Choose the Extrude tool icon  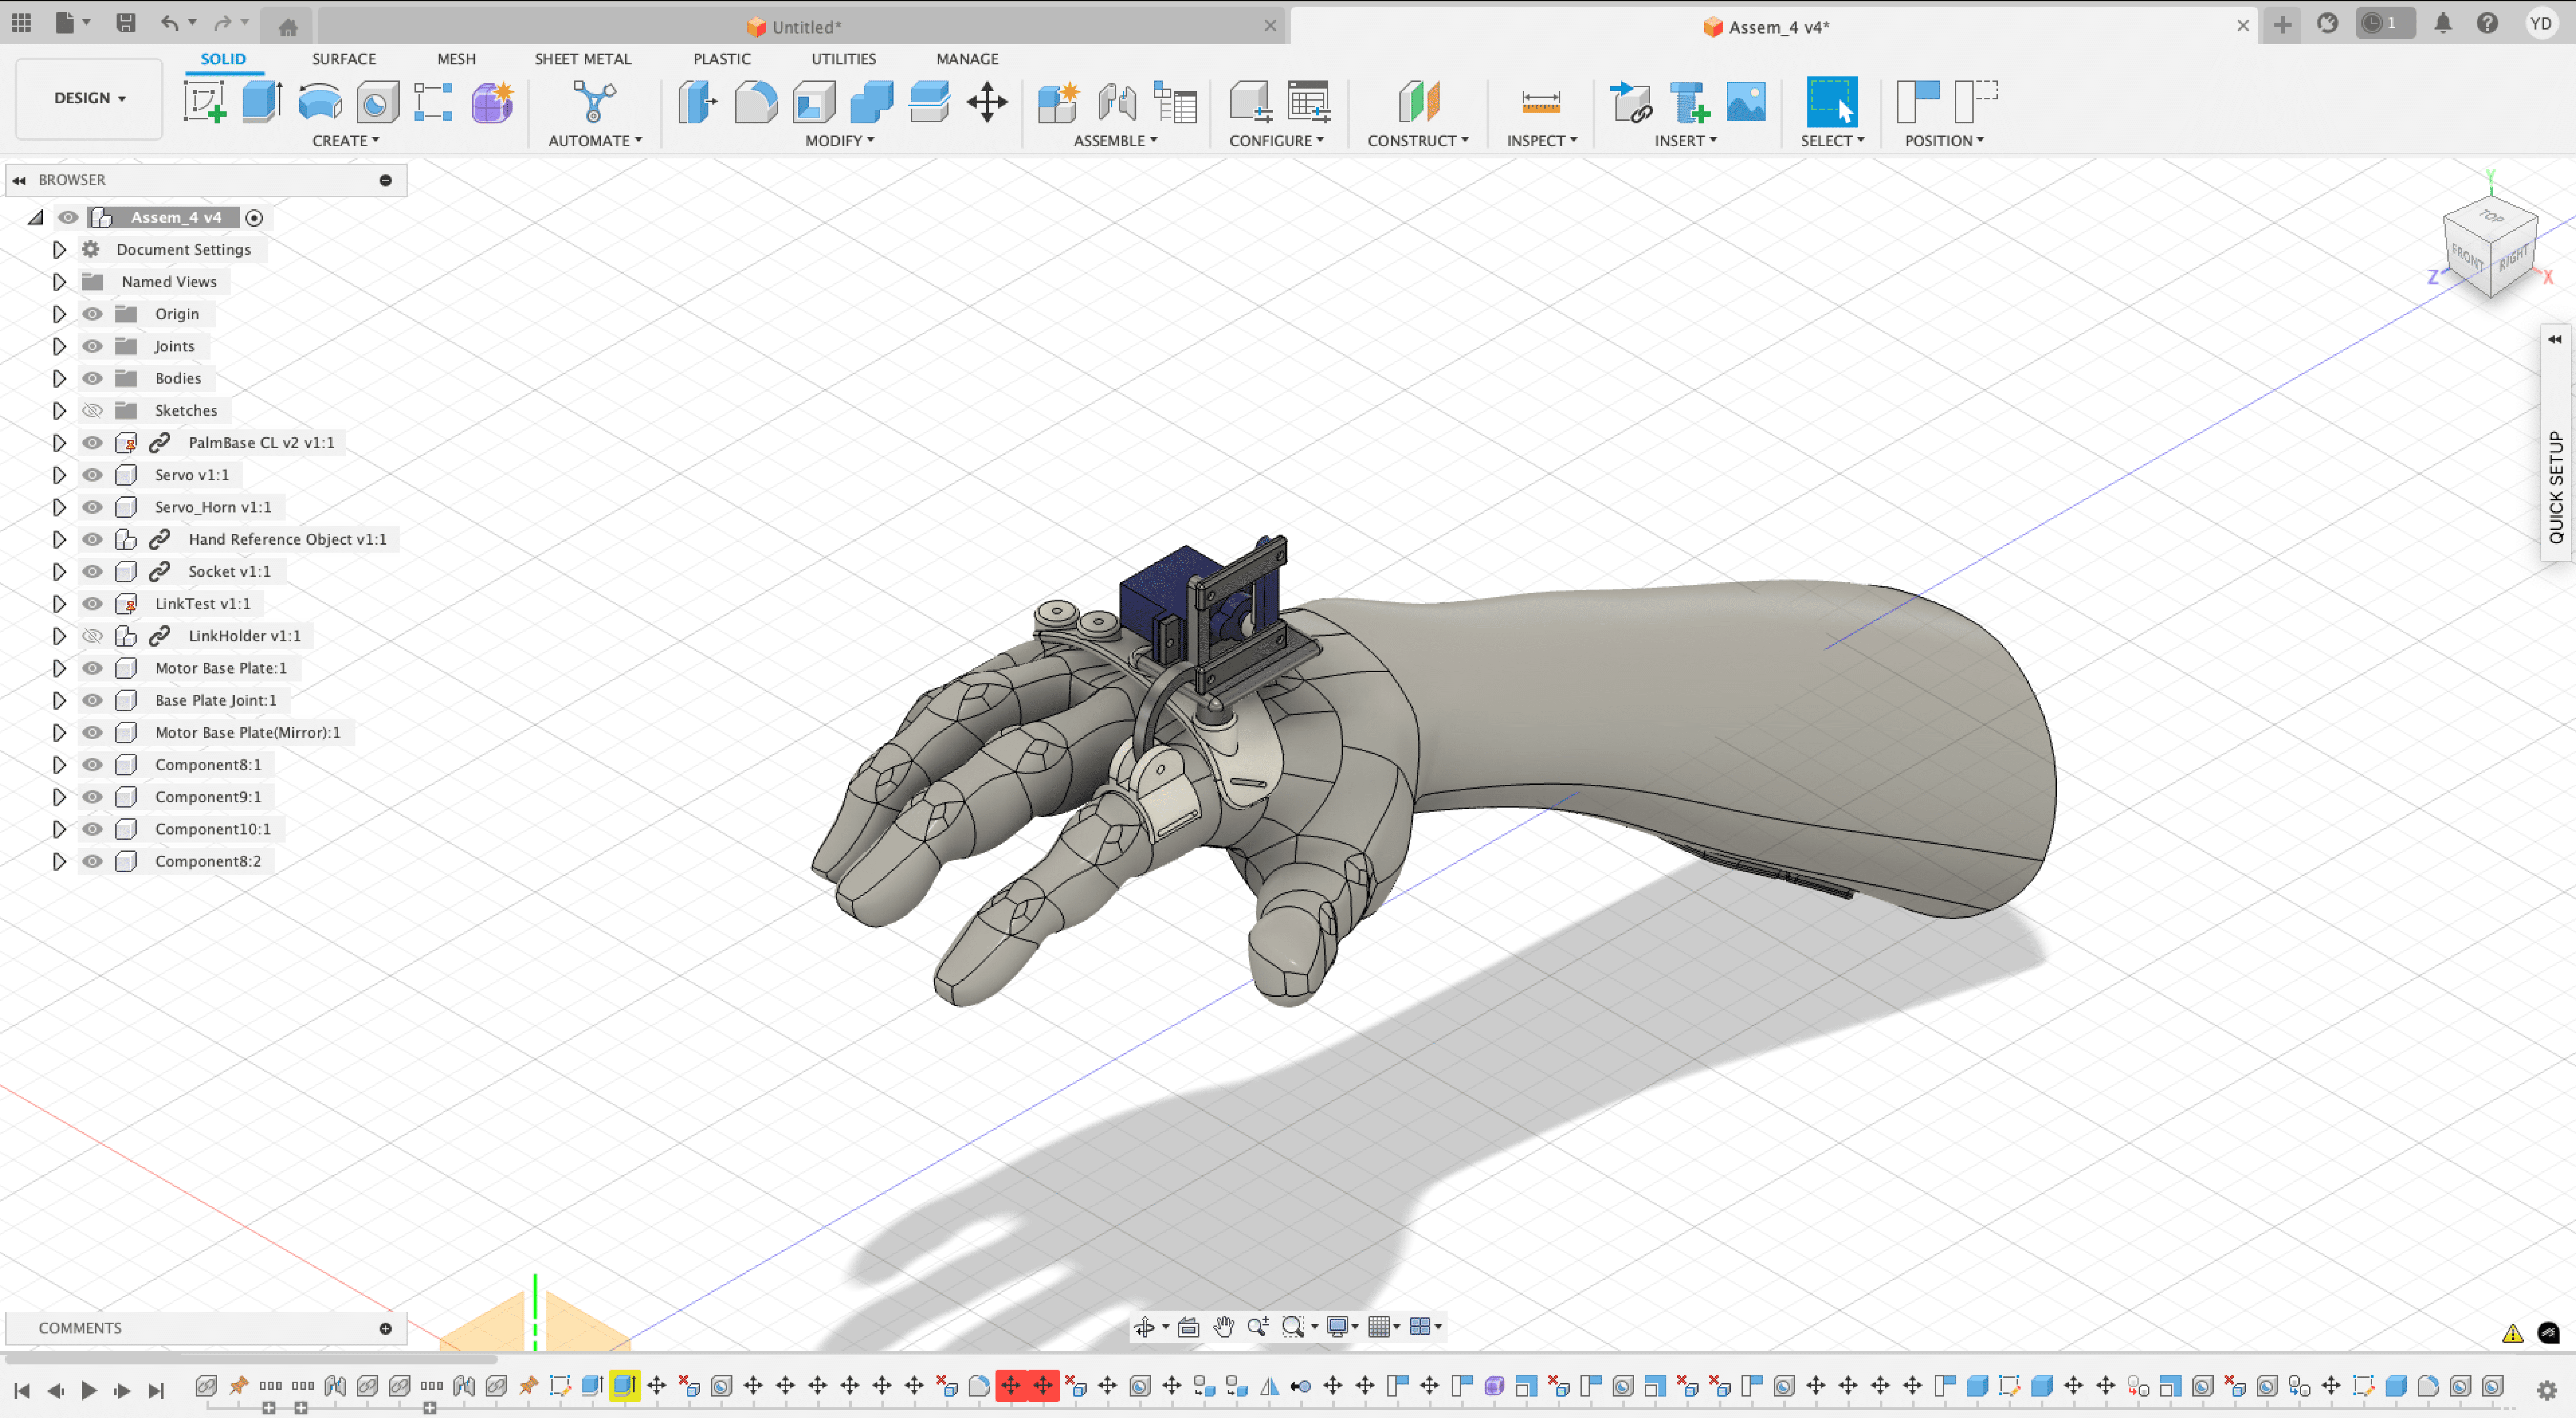click(262, 102)
